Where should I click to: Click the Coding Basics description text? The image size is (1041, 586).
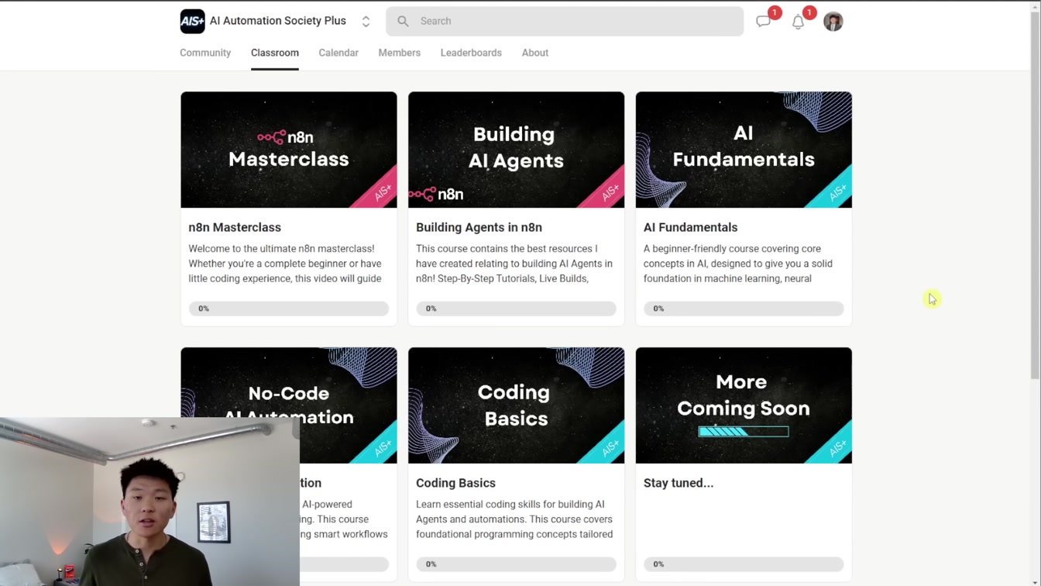(x=514, y=519)
